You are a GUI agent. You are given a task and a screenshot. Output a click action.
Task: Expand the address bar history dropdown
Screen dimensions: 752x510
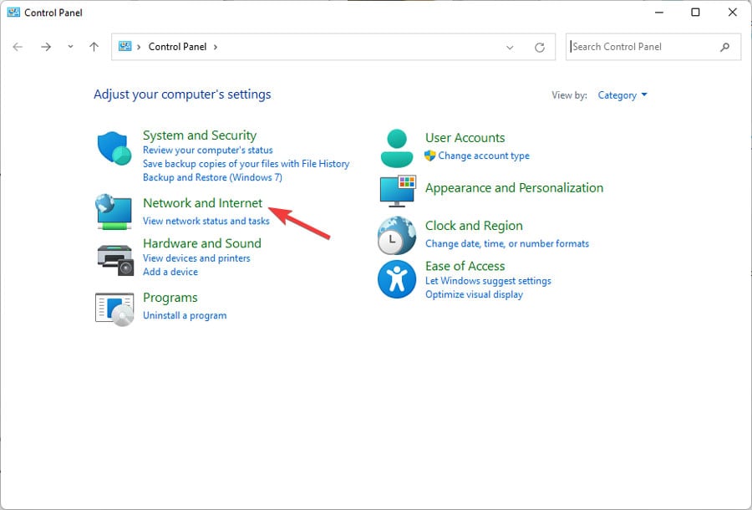510,47
